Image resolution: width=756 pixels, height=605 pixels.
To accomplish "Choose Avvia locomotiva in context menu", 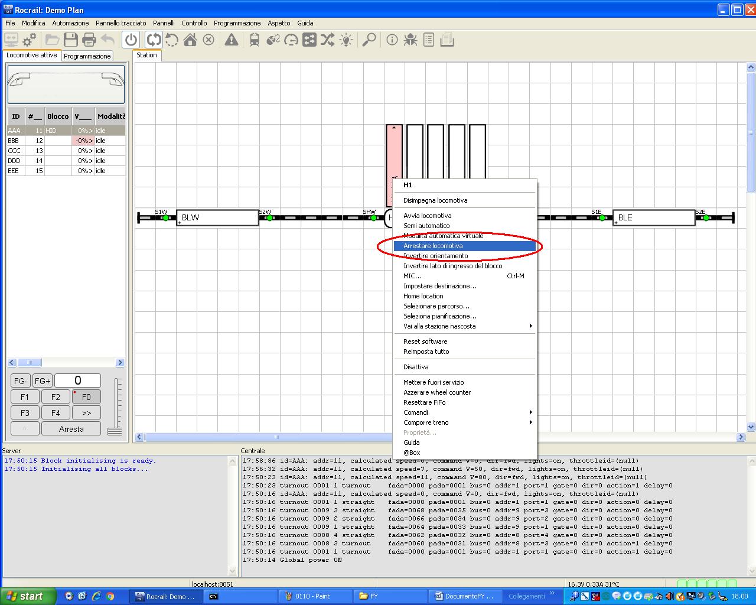I will point(465,216).
